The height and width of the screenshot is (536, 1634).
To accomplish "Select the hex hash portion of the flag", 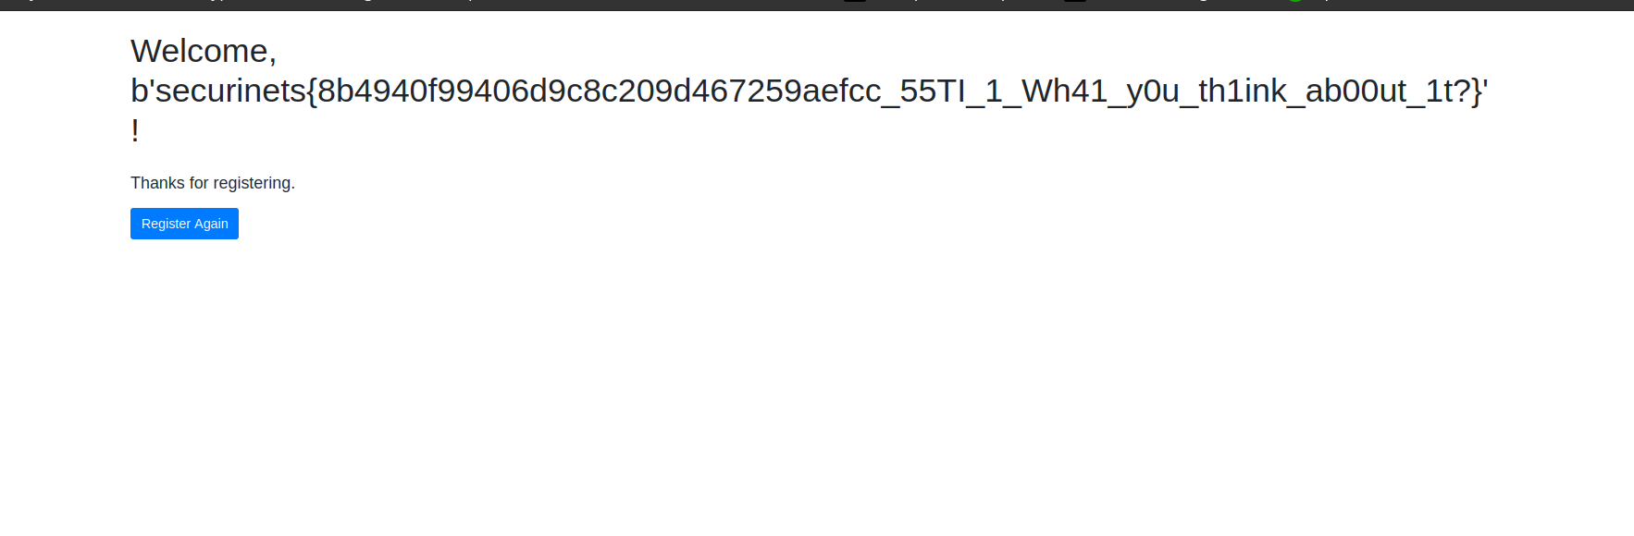I will pos(600,91).
